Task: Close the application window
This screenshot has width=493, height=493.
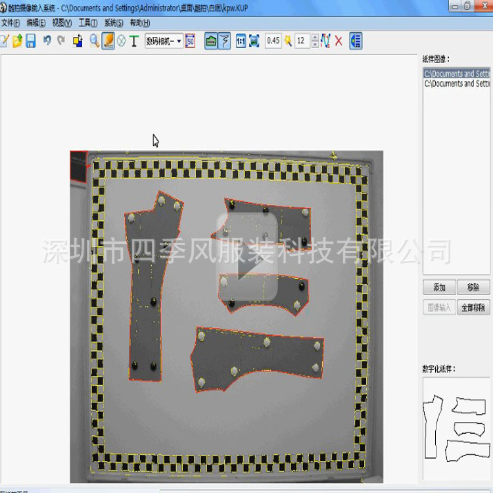Action: pos(484,6)
